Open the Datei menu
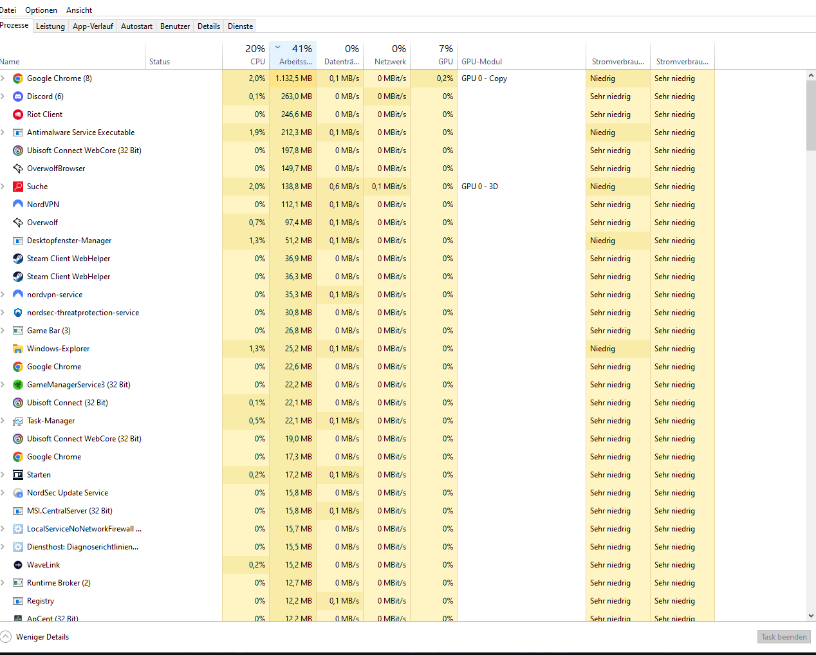The image size is (816, 655). 8,10
